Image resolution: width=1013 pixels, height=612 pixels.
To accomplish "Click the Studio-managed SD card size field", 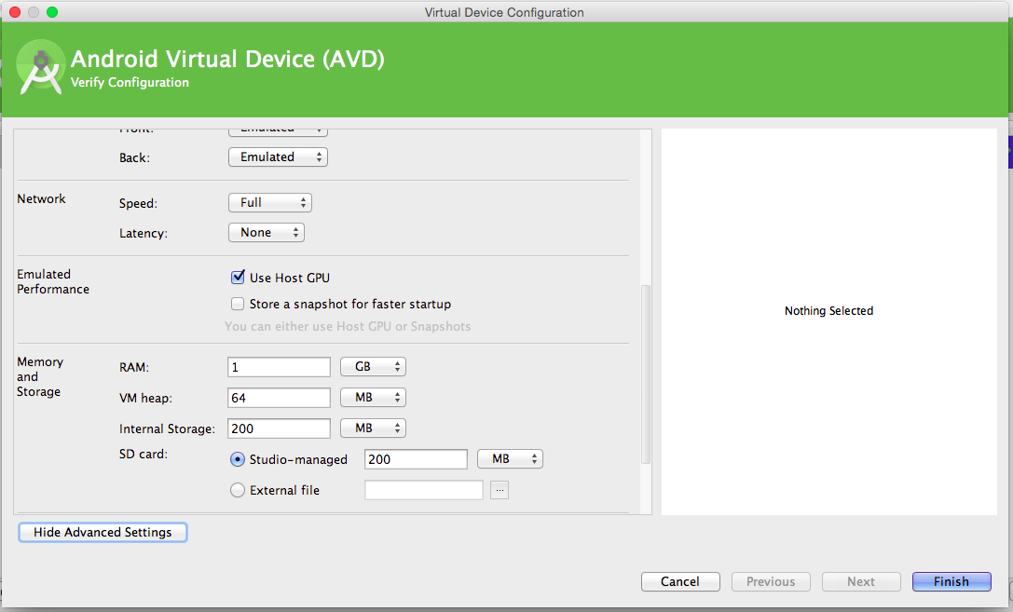I will (x=416, y=459).
